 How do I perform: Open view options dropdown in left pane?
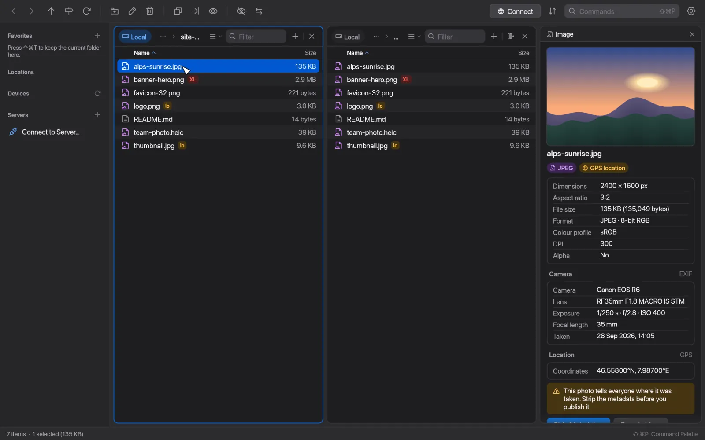215,37
